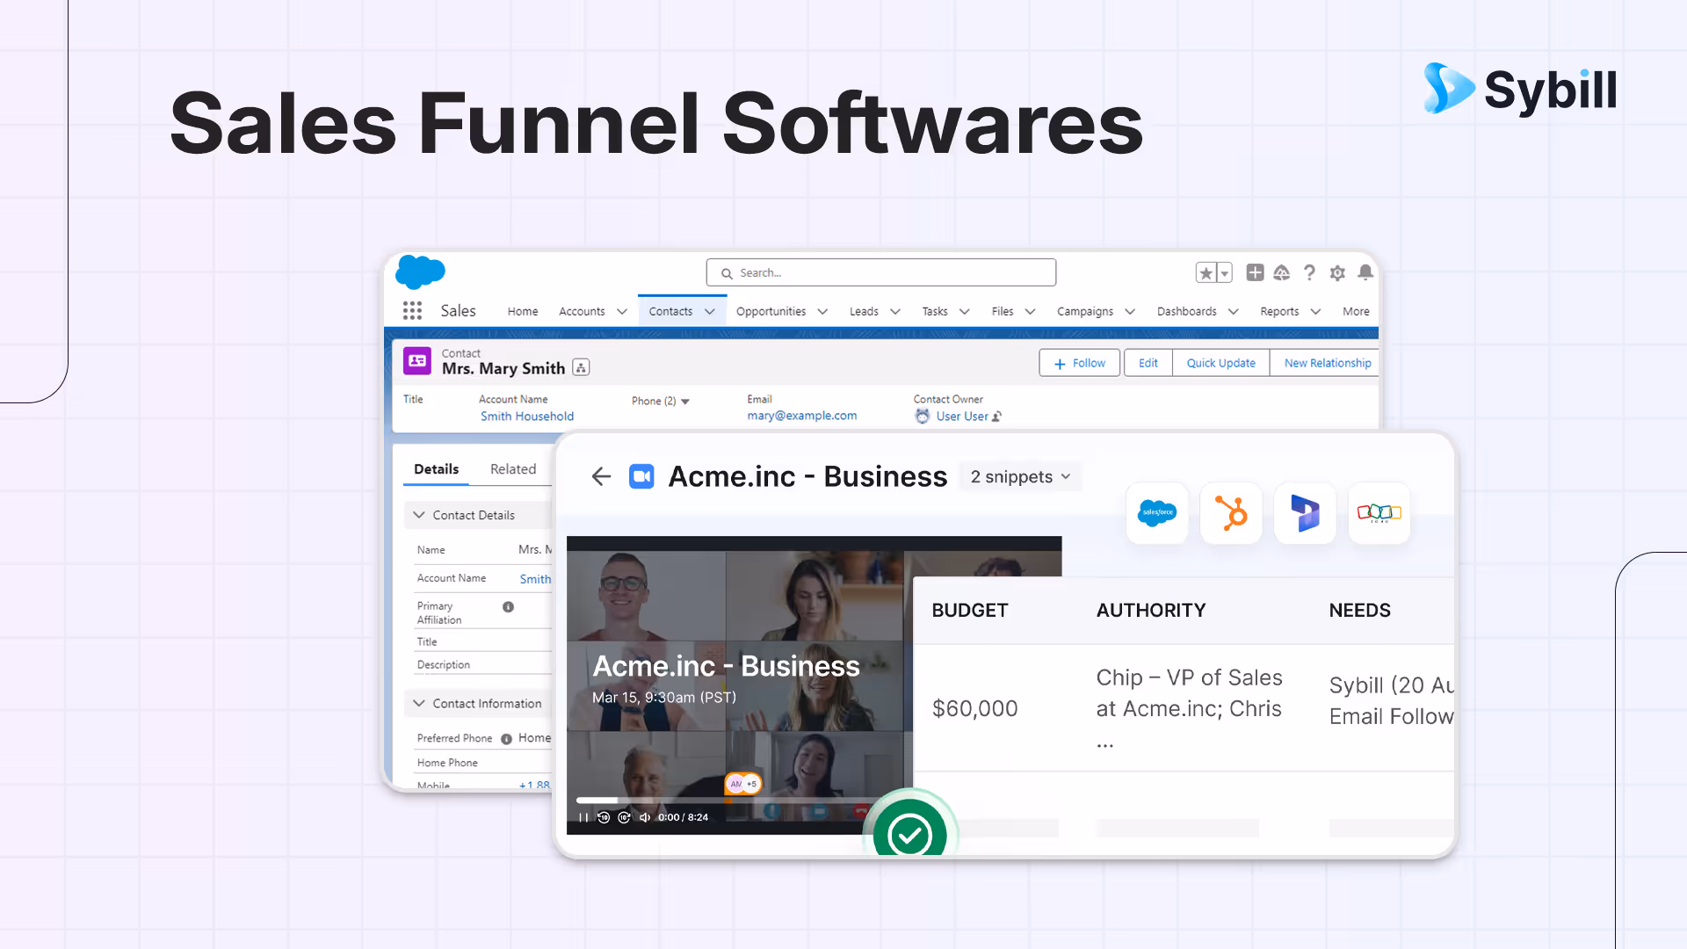
Task: Open the Smith Household account link
Action: pos(527,417)
